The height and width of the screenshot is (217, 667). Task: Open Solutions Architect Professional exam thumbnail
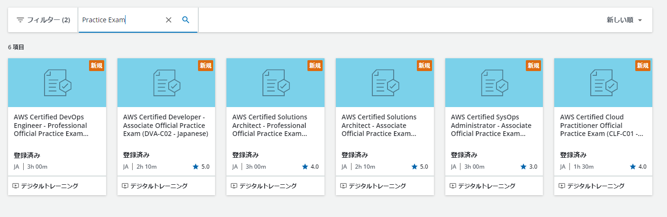[x=276, y=83]
